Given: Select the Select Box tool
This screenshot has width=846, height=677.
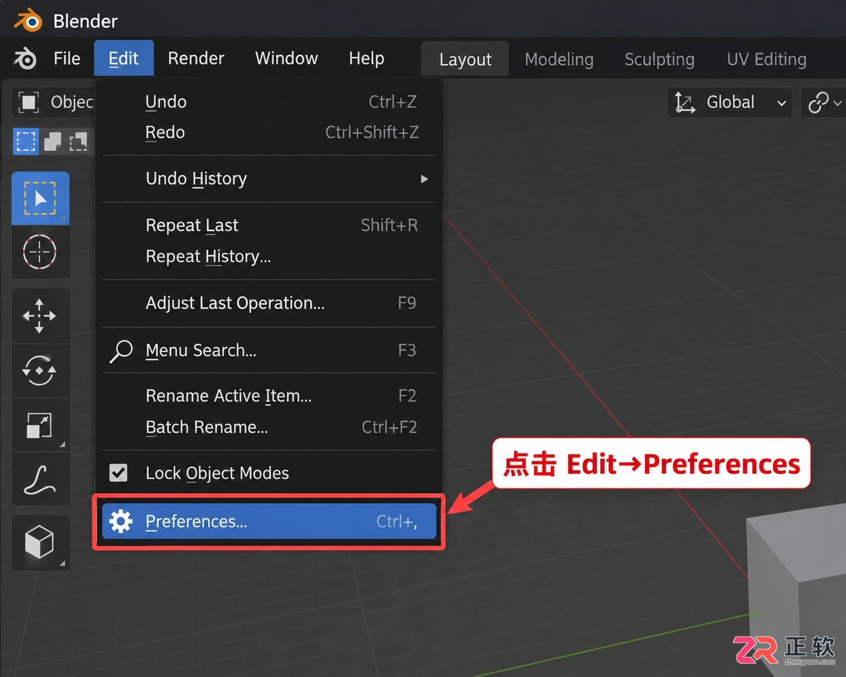Looking at the screenshot, I should [x=40, y=199].
